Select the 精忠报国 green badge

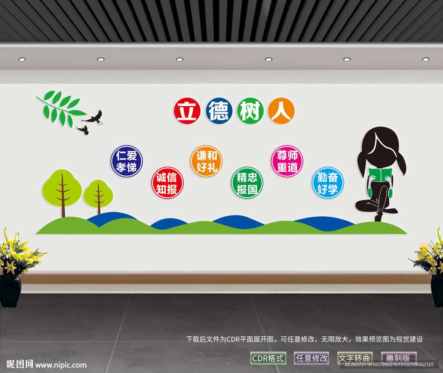[x=247, y=183]
